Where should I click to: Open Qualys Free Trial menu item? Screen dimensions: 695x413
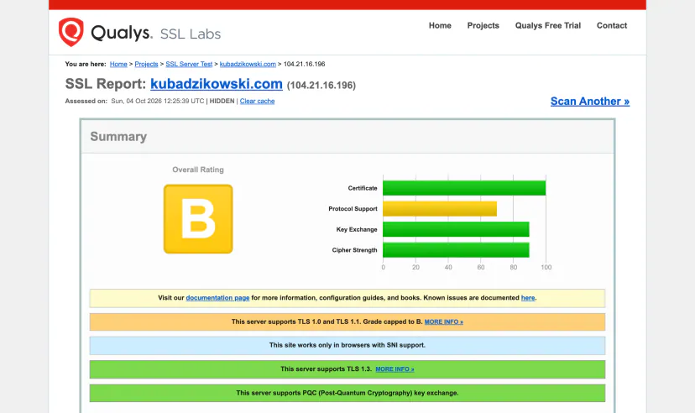(x=548, y=26)
